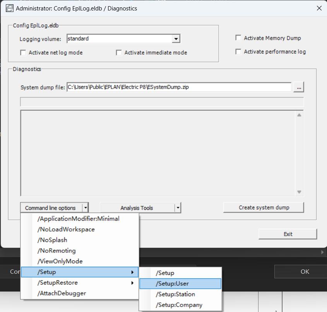Pick /NoSplash command line option
The image size is (327, 312).
point(52,240)
